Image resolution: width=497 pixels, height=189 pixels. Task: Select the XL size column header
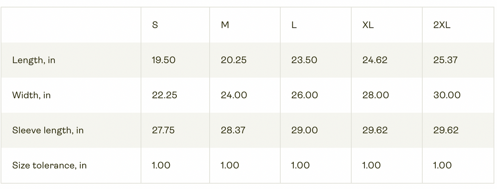click(x=368, y=25)
